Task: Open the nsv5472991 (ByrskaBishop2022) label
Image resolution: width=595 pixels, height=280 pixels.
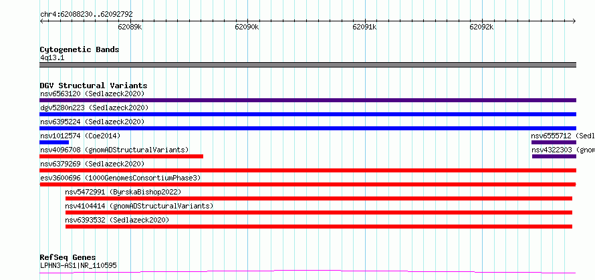Action: click(123, 192)
